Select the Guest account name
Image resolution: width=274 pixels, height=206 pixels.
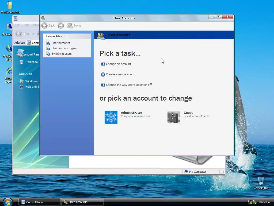[x=188, y=113]
